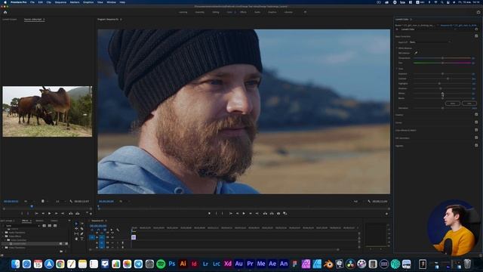Expand Audio Transitions folder in Effects
Viewport: 483px width, 272px height.
pyautogui.click(x=3, y=233)
